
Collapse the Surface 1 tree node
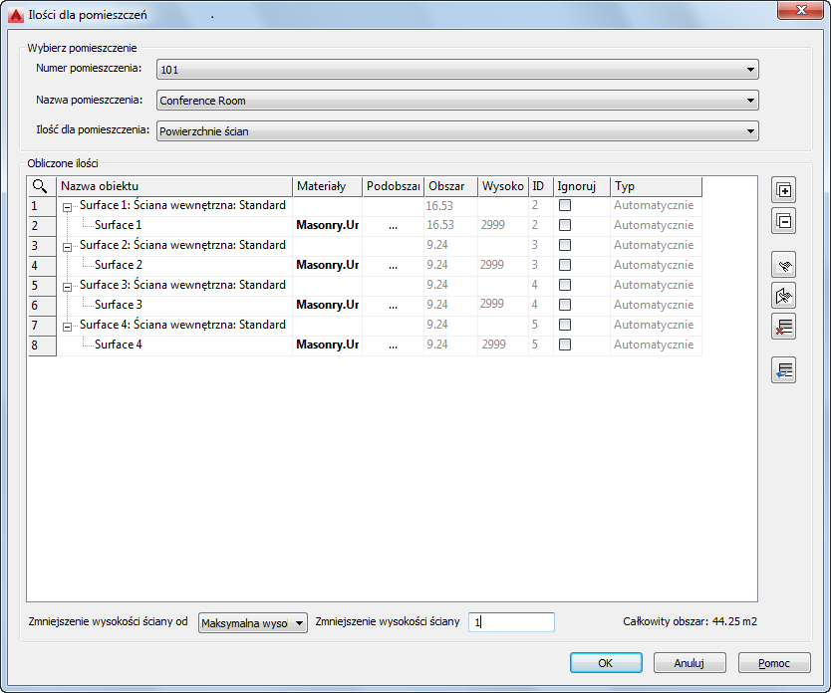(x=68, y=207)
